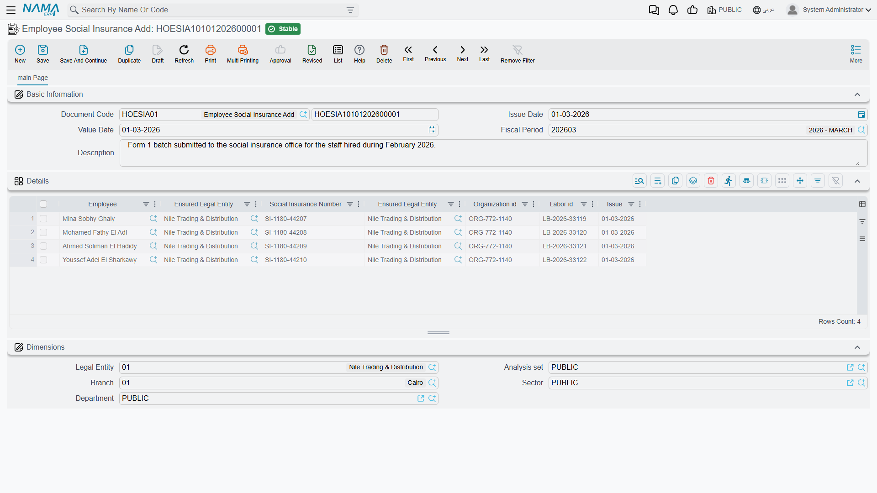Go to the Last record
This screenshot has width=877, height=493.
point(484,53)
